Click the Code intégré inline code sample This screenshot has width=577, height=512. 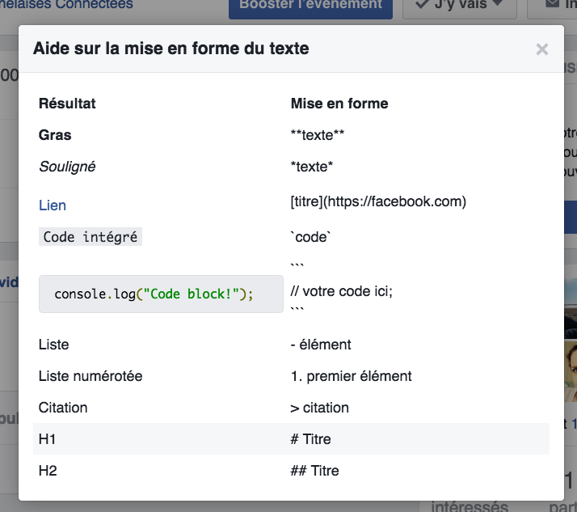point(91,237)
